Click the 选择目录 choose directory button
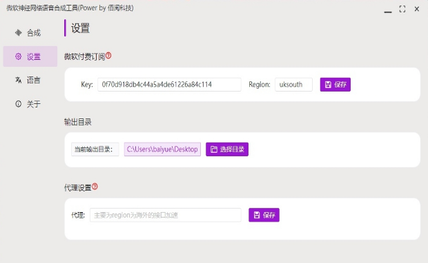 point(227,149)
